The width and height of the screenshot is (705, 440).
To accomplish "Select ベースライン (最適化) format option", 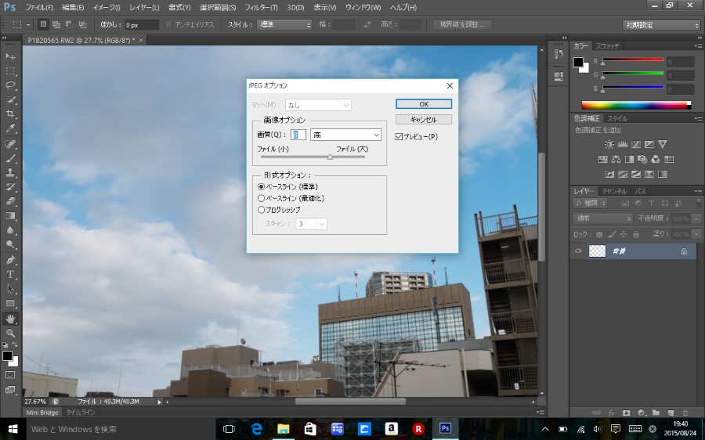I will tap(262, 198).
